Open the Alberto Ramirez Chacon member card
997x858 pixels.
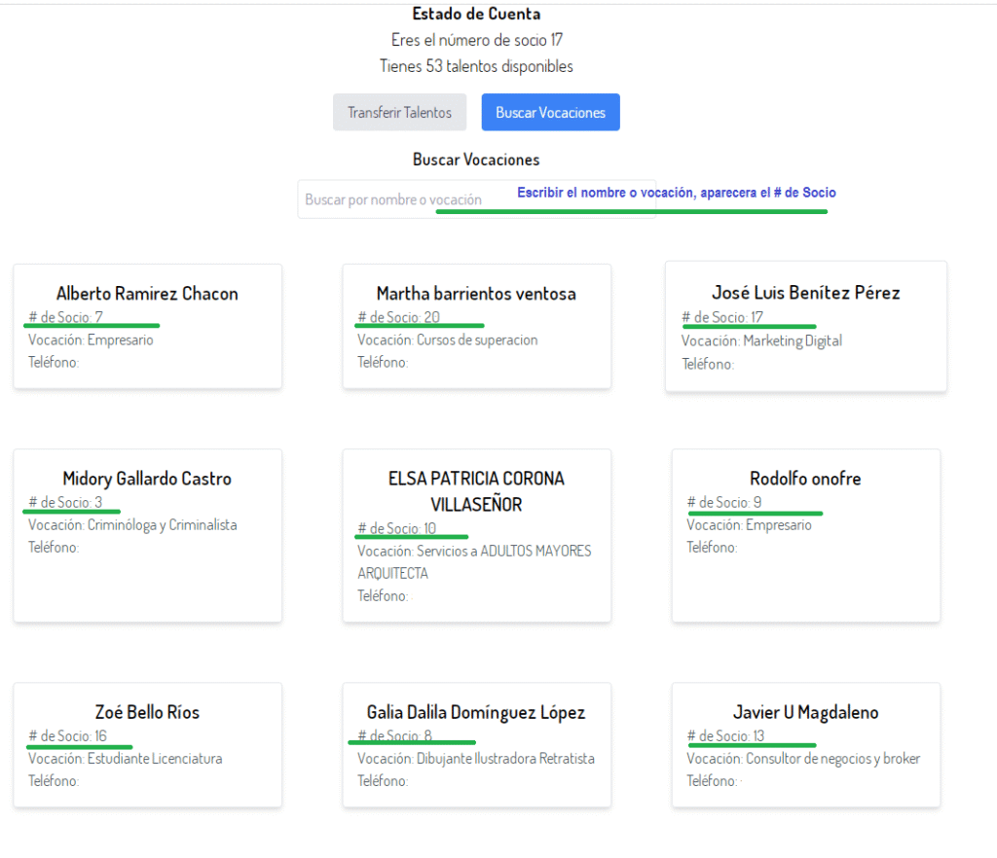tap(147, 326)
